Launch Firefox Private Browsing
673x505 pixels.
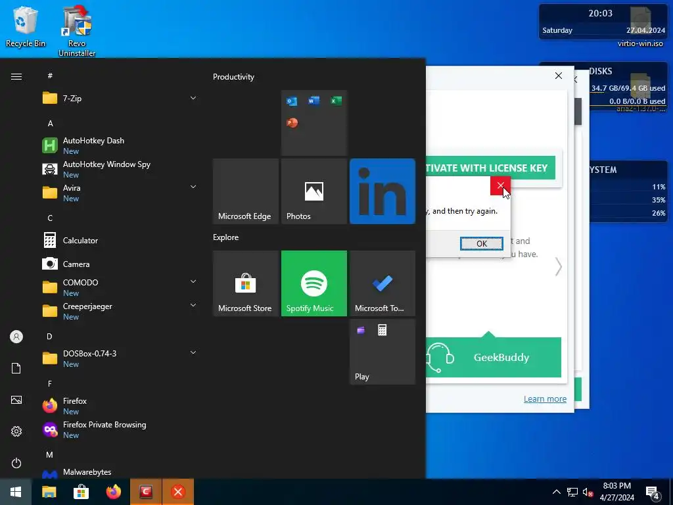pos(120,429)
